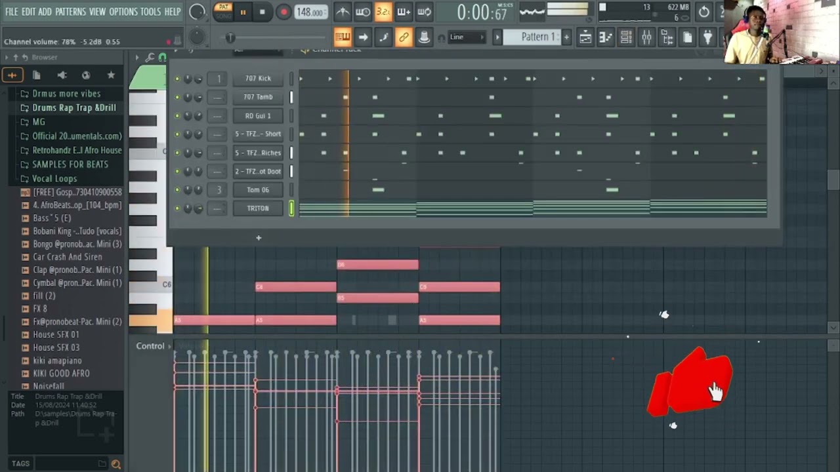The height and width of the screenshot is (472, 840).
Task: Open the project picker pages icon
Action: click(687, 37)
